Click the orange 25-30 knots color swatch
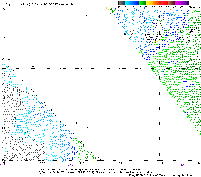 157,3
